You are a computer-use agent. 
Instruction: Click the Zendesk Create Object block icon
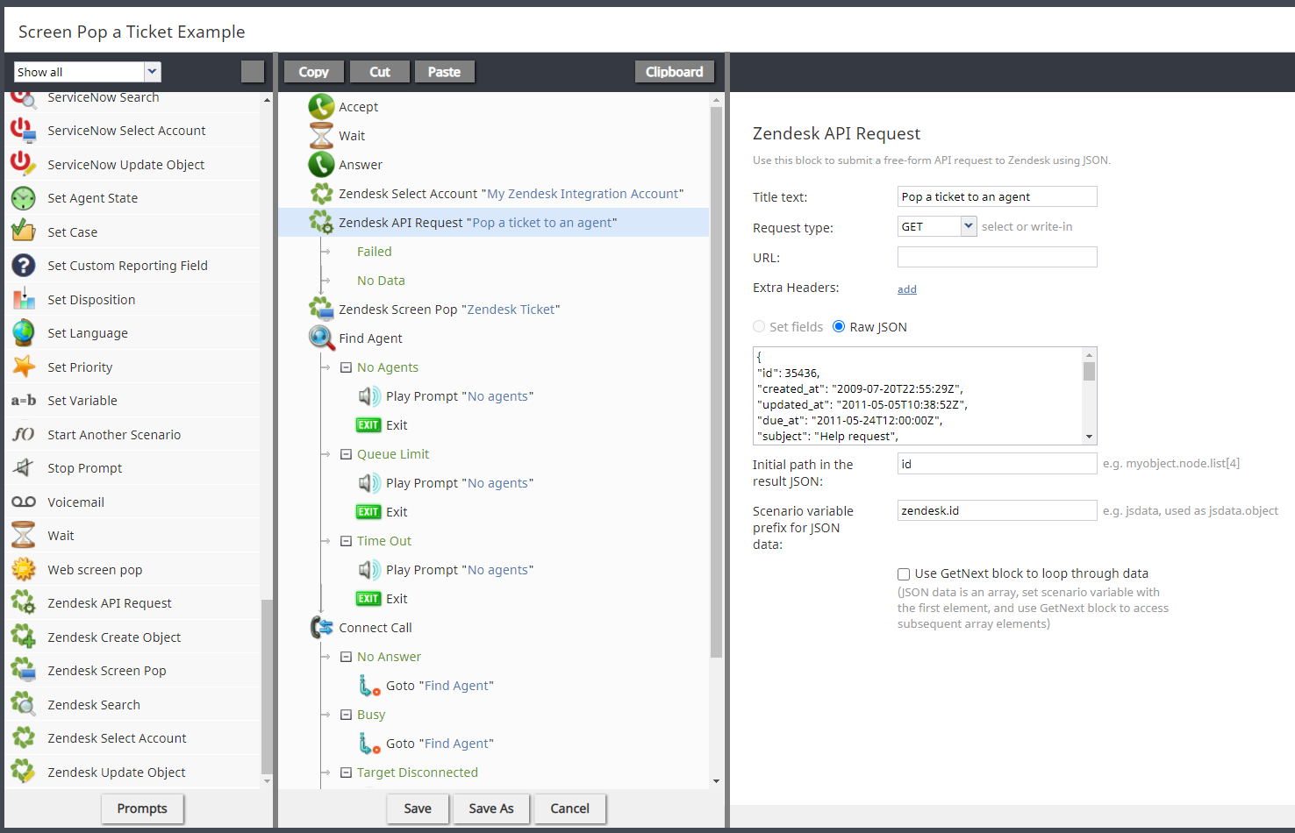click(23, 637)
